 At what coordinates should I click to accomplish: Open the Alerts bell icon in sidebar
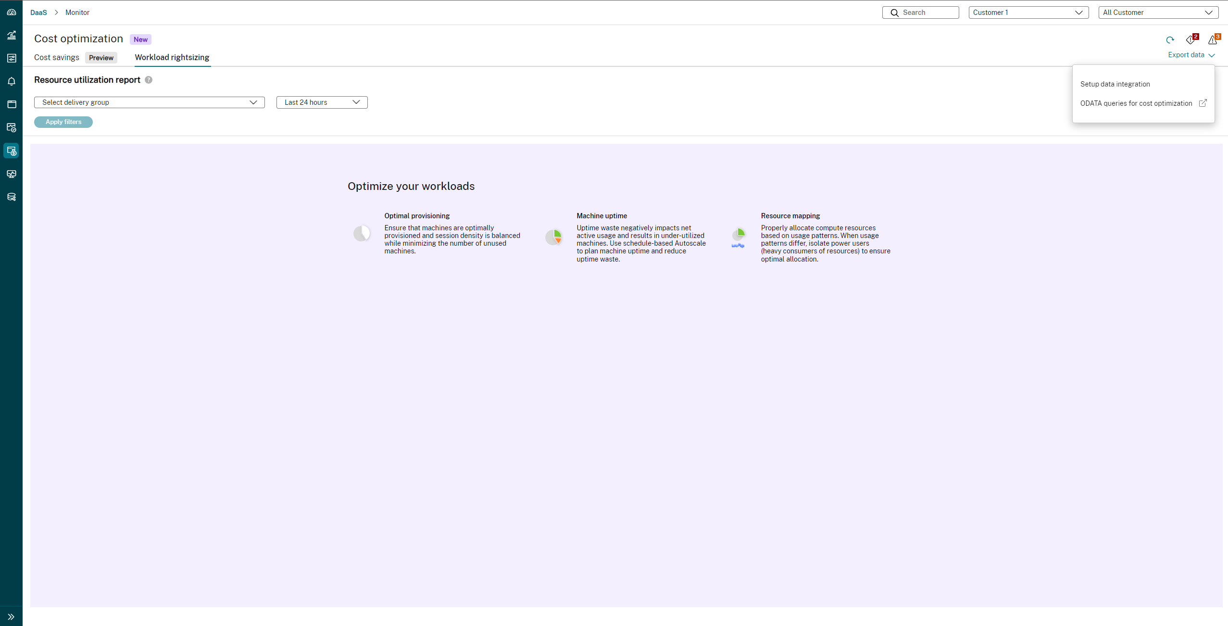(12, 81)
